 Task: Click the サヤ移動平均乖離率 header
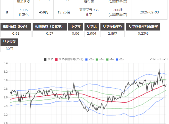pos(147,27)
